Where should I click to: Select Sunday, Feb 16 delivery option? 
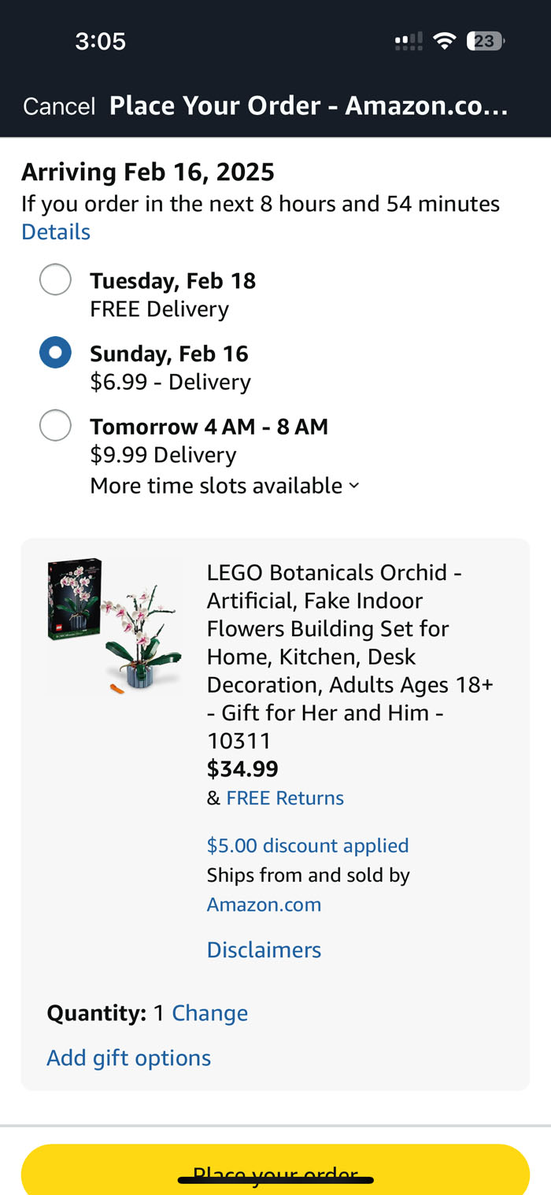(x=55, y=353)
